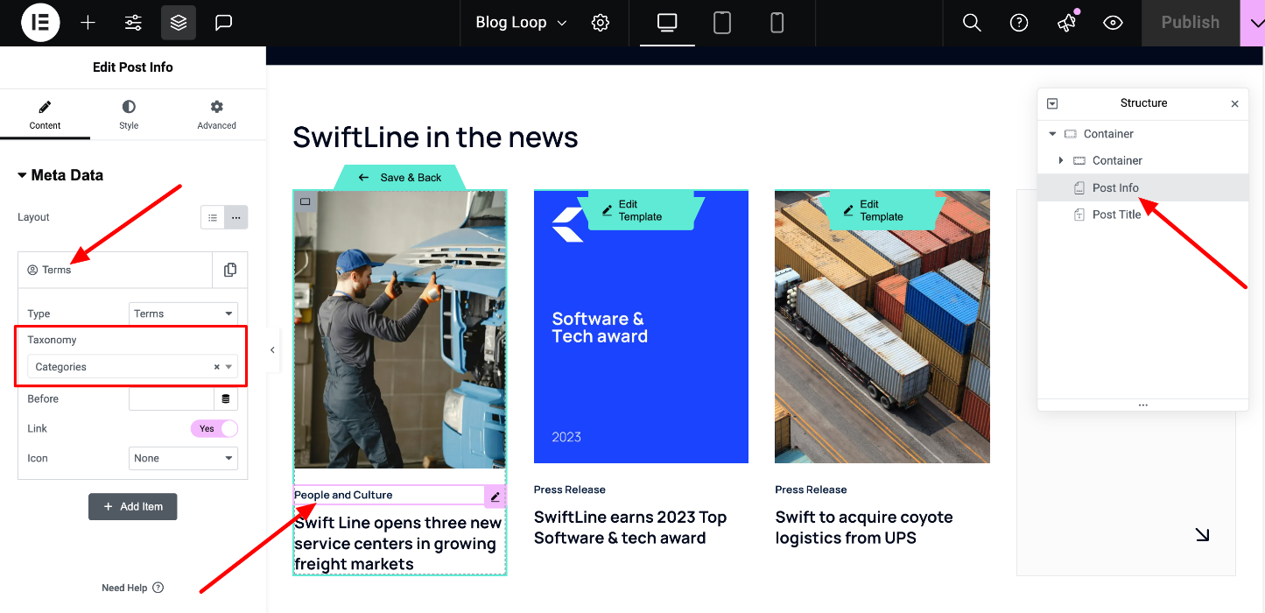Select Swift Line opens three title
Viewport: 1265px width, 613px height.
pos(398,543)
